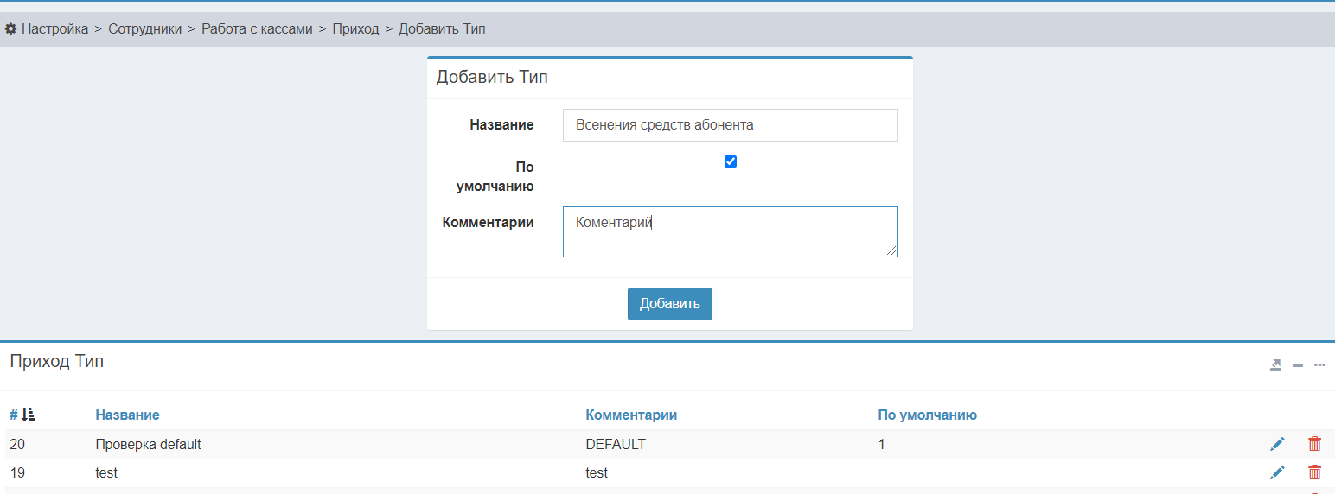Click the sort icon next to # column
The height and width of the screenshot is (494, 1335).
29,415
